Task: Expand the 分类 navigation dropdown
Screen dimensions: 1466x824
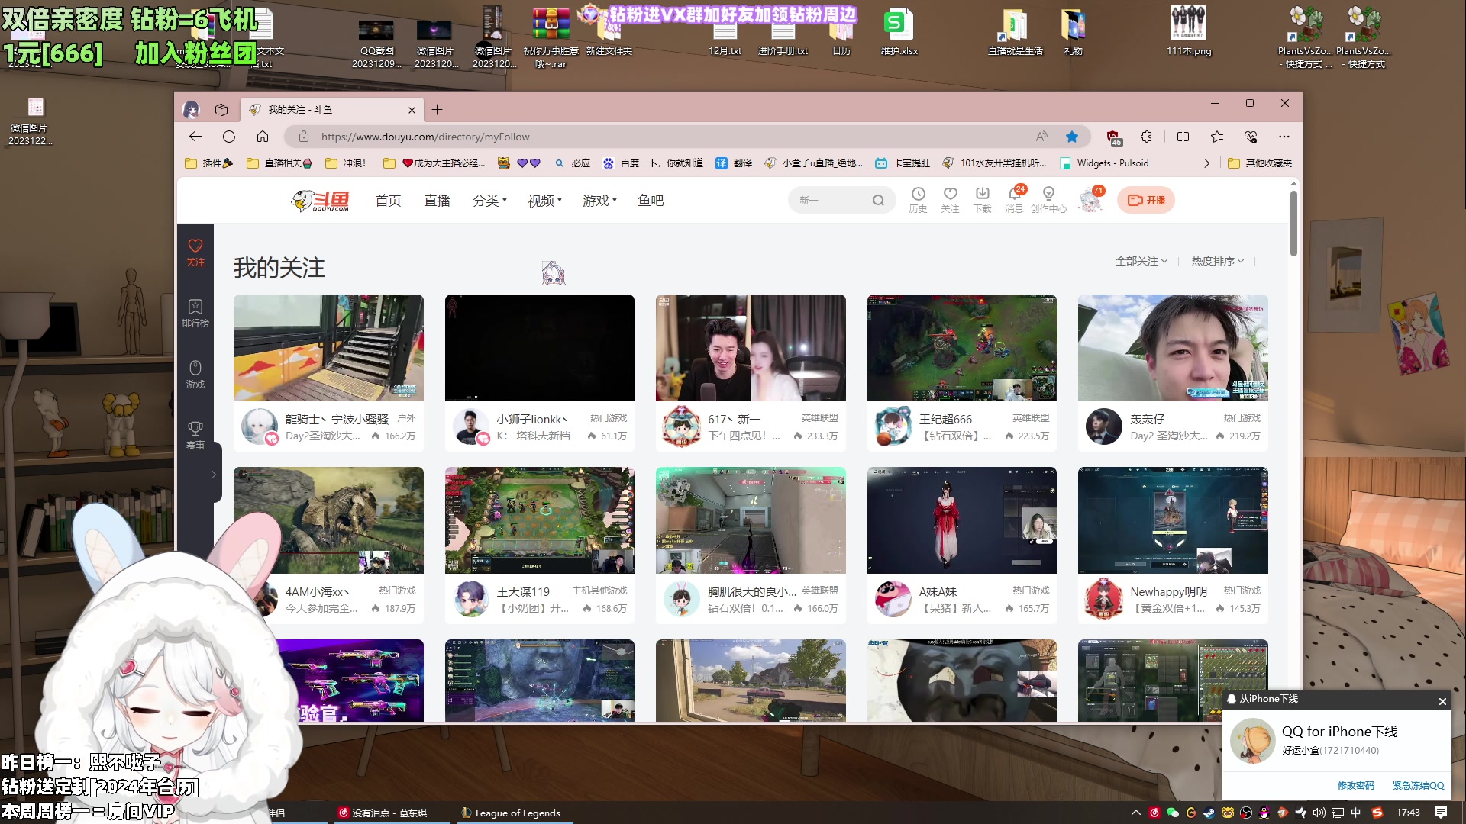Action: (489, 201)
